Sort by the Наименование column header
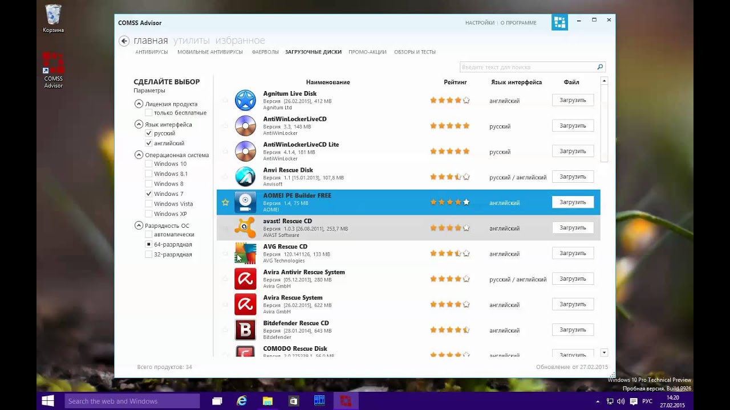This screenshot has width=730, height=410. [328, 82]
